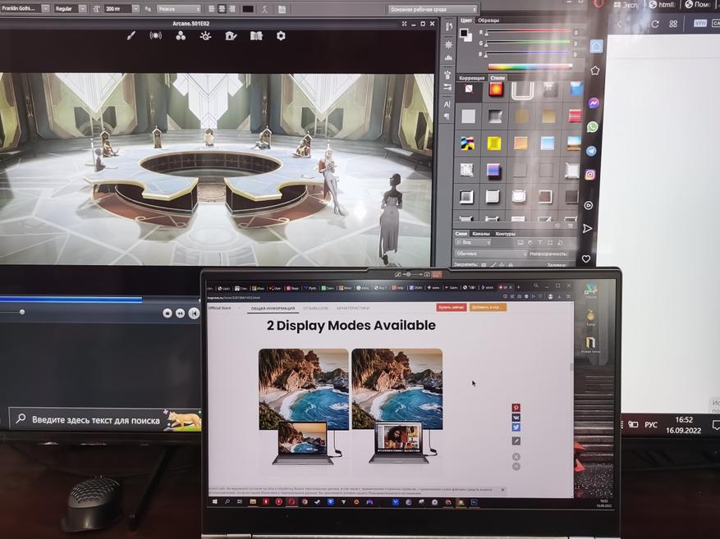Click the volume slider knob in the media player

click(x=22, y=312)
